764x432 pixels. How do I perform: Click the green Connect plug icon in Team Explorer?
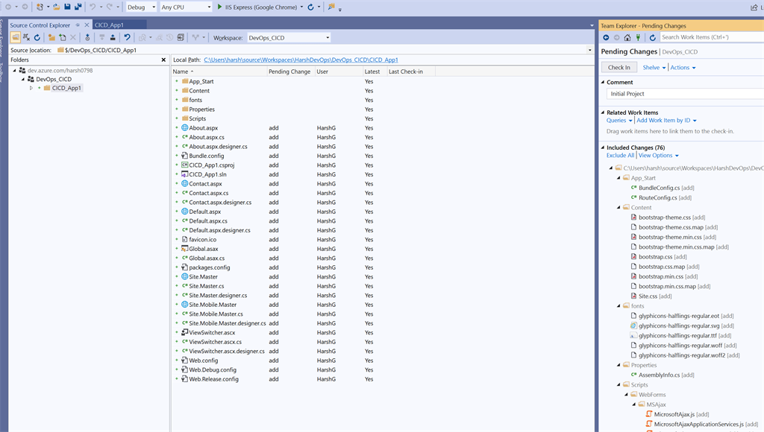point(638,36)
